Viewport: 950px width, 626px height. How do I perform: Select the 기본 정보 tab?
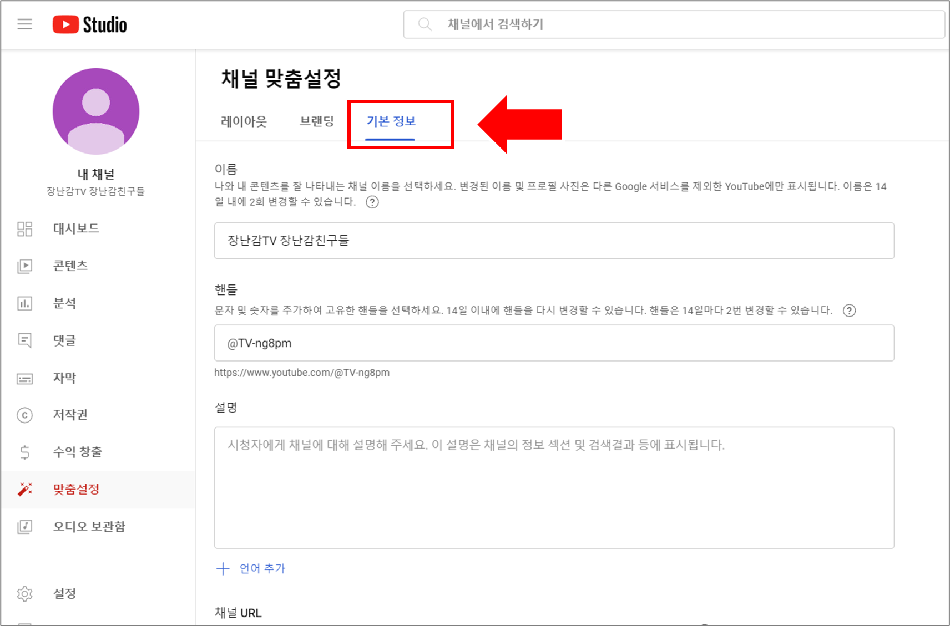tap(391, 121)
